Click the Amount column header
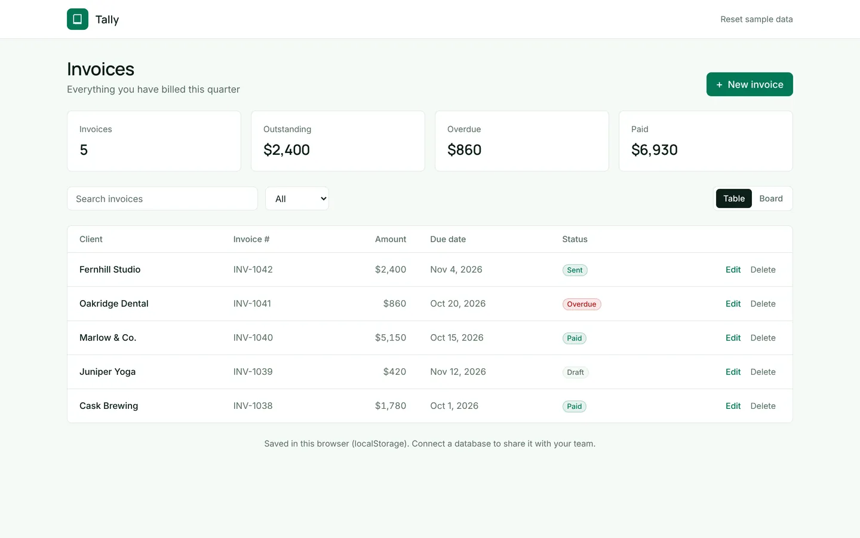The image size is (860, 538). (391, 239)
